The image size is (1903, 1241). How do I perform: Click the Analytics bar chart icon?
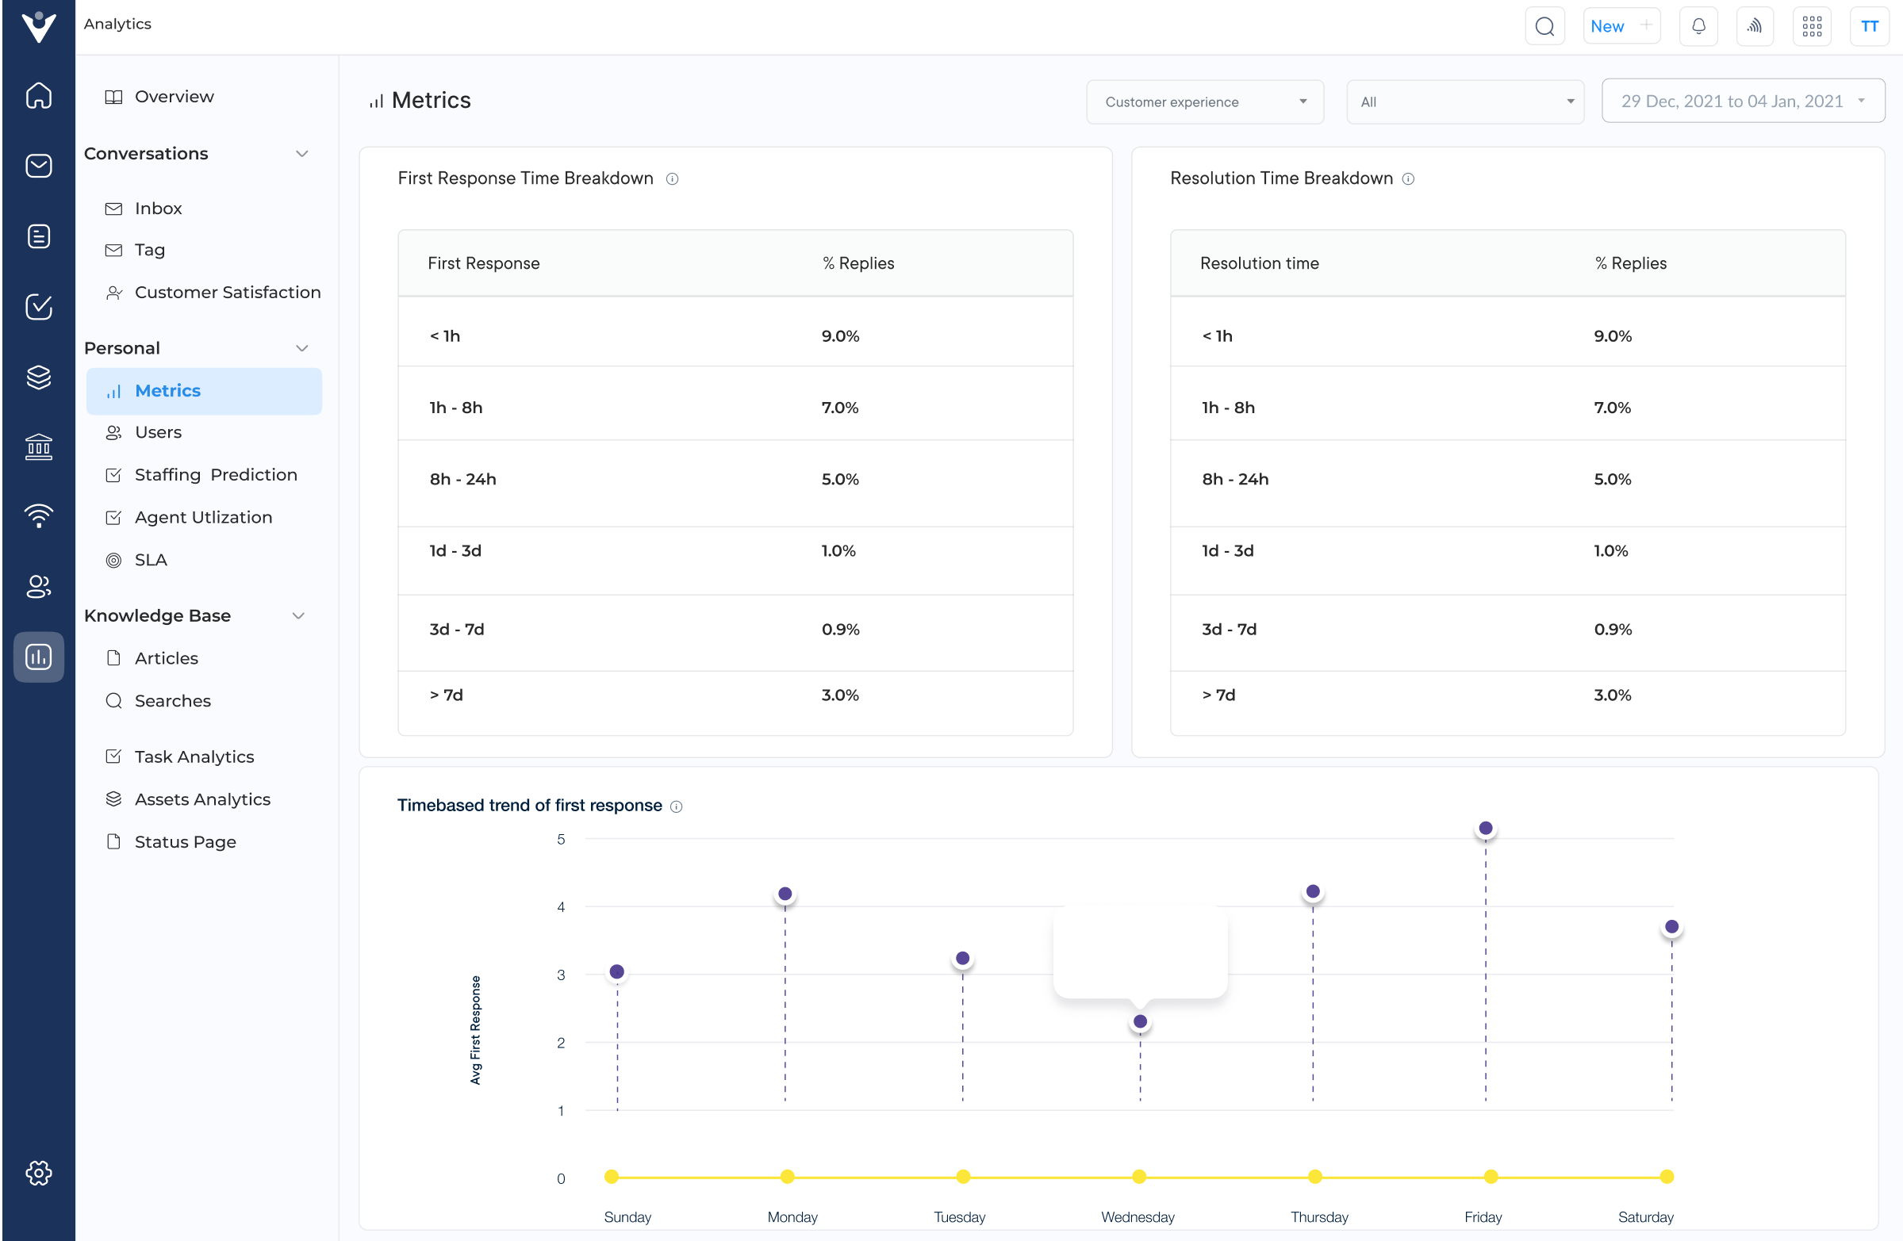tap(37, 656)
